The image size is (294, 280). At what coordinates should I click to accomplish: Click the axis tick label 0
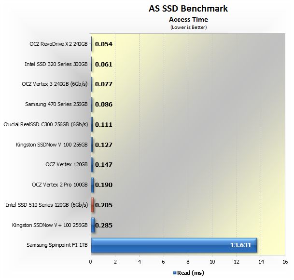point(91,262)
